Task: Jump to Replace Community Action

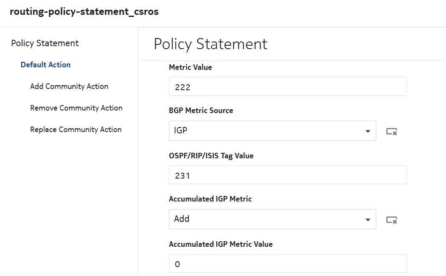Action: (76, 130)
